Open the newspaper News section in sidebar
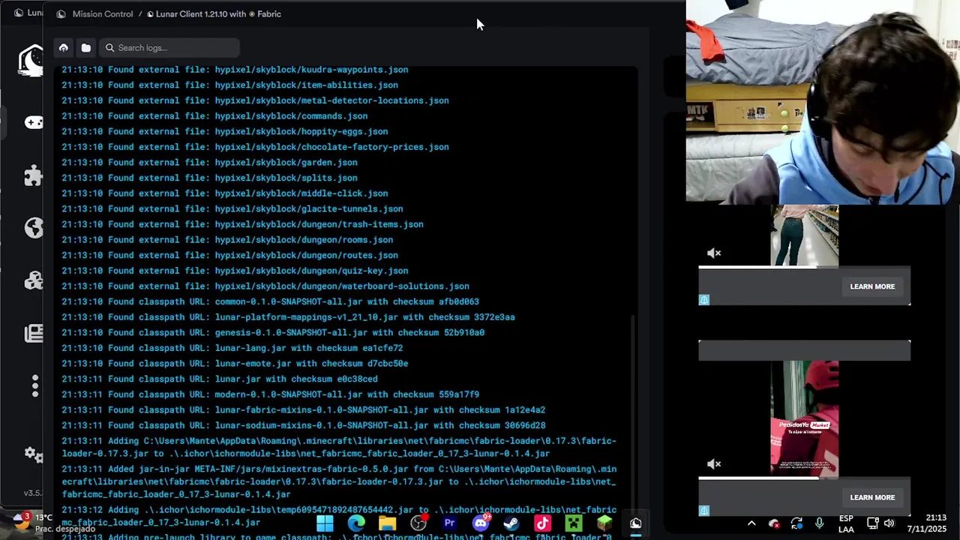This screenshot has height=540, width=960. pyautogui.click(x=34, y=333)
